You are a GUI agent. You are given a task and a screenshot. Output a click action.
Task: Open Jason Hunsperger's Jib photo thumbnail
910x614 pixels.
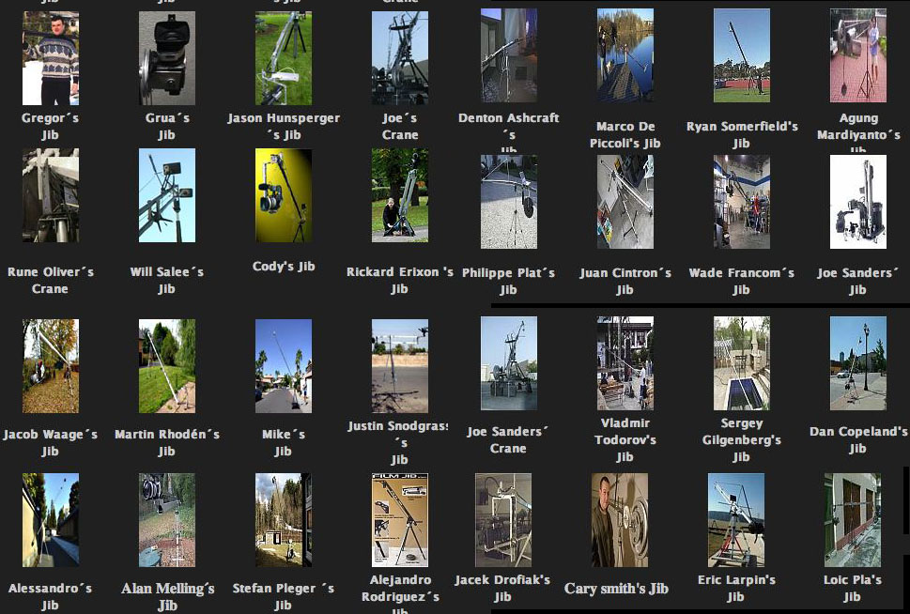coord(284,58)
